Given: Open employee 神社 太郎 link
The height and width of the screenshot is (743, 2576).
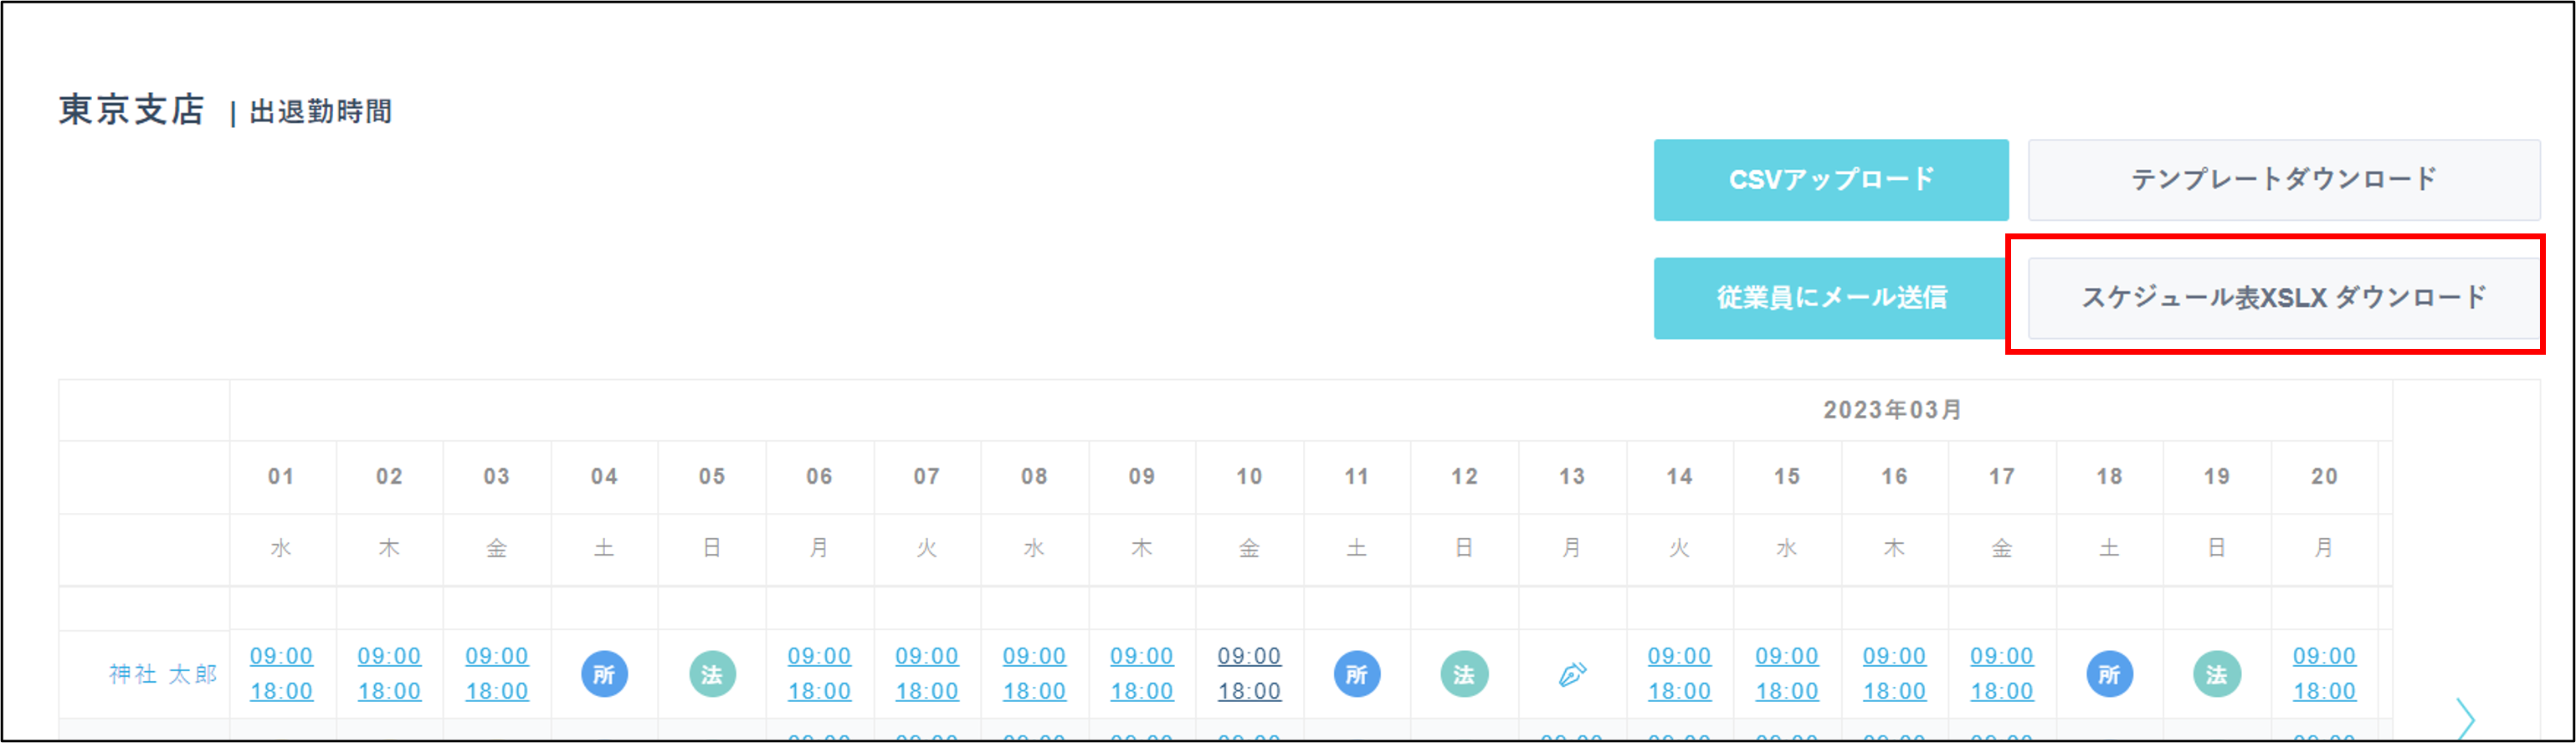Looking at the screenshot, I should (x=163, y=674).
